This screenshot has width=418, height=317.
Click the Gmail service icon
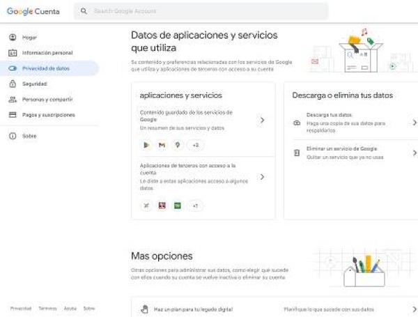[x=162, y=145]
